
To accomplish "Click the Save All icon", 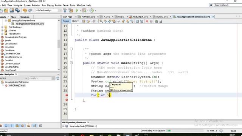I will coord(17,11).
